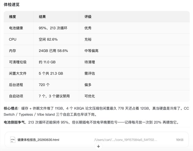193x151 pixels.
Task: Click the 内存 row label
Action: pos(12,51)
